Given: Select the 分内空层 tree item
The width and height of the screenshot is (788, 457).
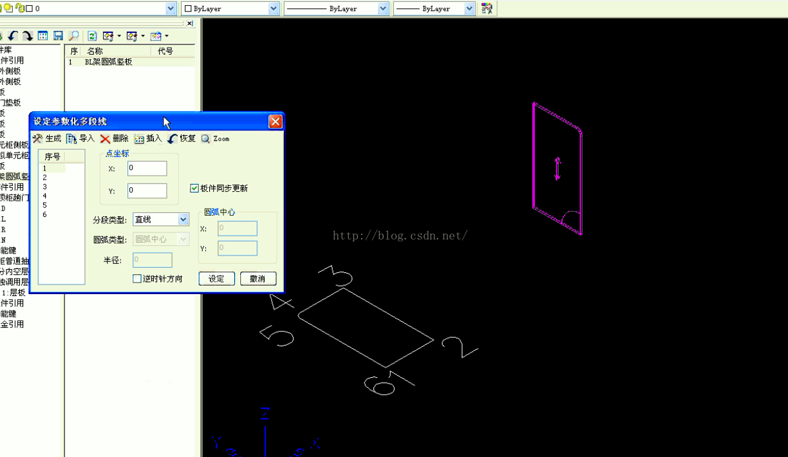Looking at the screenshot, I should tap(15, 272).
